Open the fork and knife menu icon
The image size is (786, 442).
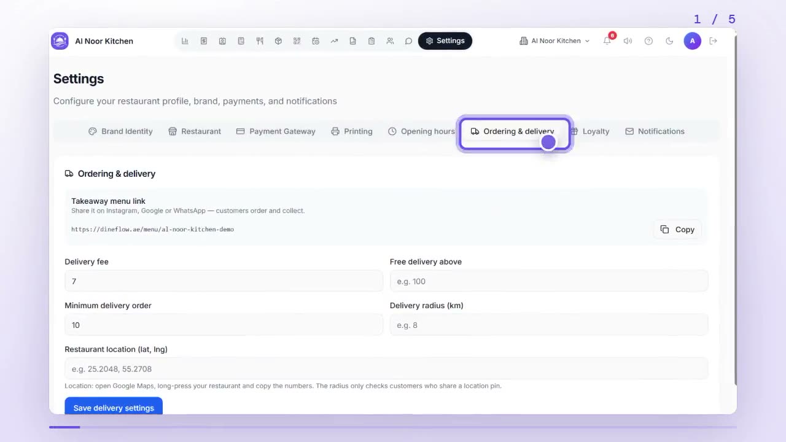(260, 41)
